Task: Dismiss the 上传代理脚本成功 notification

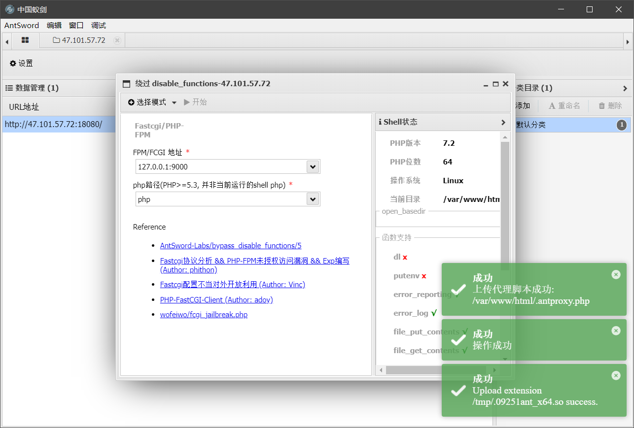Action: (616, 274)
